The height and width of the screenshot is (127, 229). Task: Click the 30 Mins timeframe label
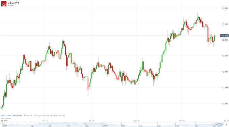point(10,5)
